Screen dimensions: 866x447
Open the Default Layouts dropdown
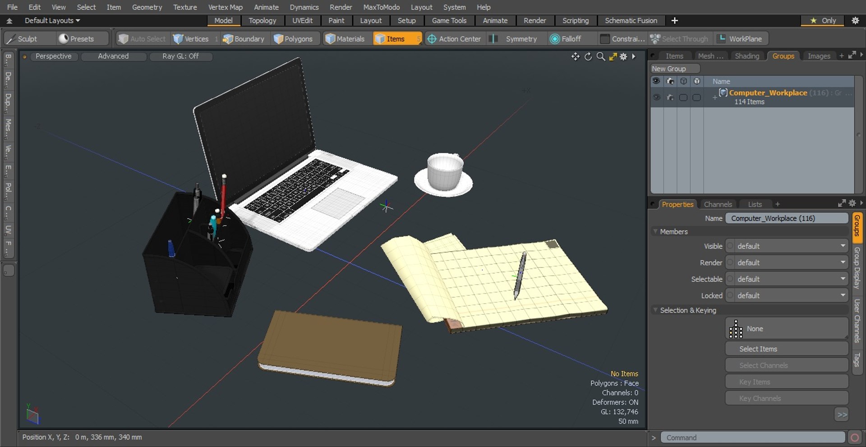[x=52, y=20]
